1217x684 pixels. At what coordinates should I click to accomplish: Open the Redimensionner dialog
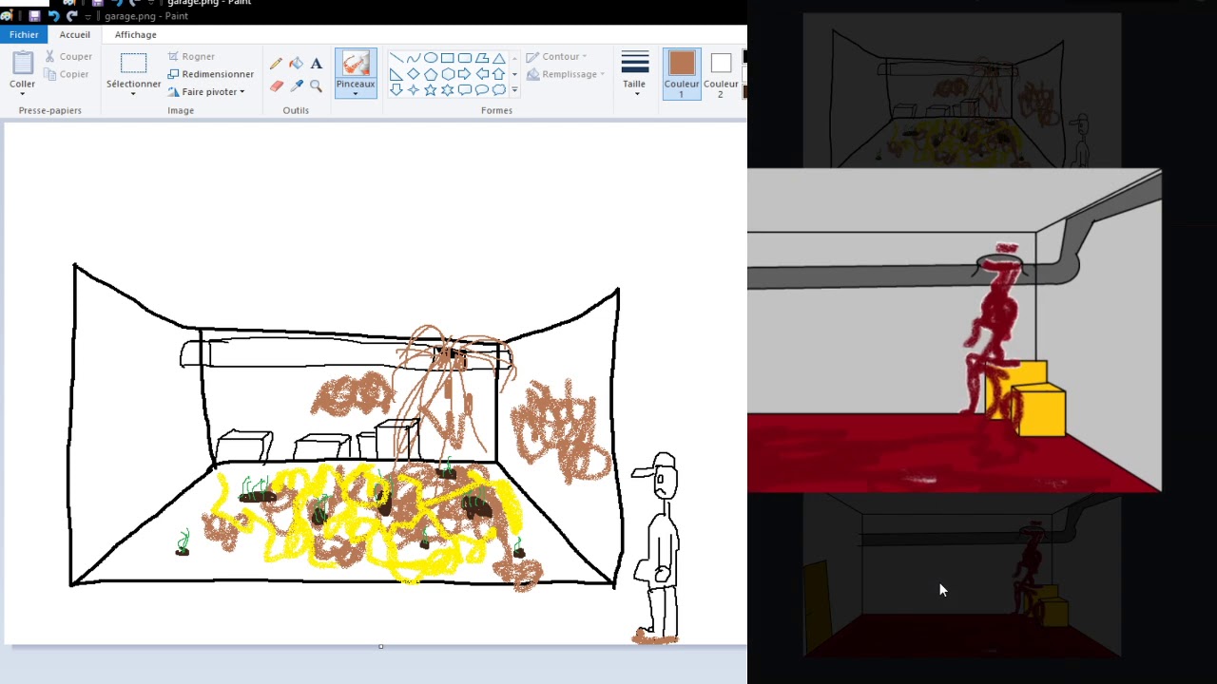(210, 74)
